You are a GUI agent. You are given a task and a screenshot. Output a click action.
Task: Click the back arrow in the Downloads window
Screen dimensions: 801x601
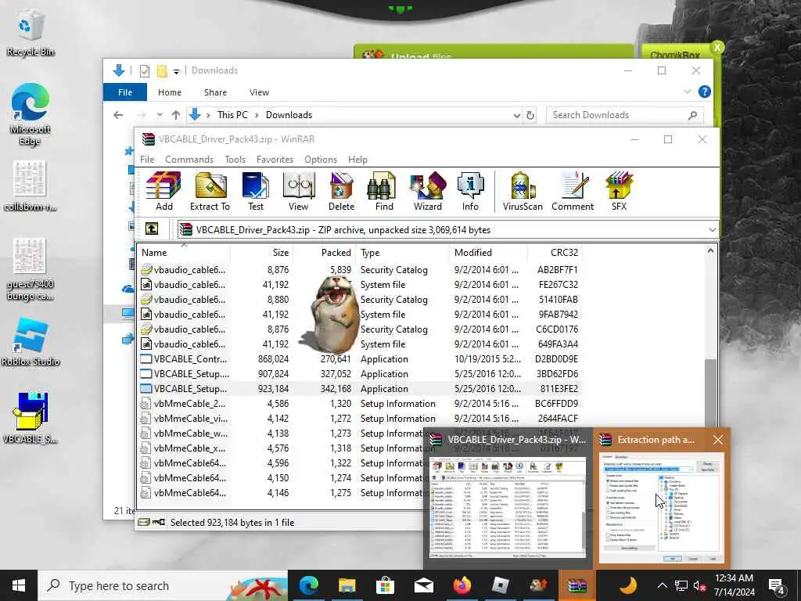(118, 115)
